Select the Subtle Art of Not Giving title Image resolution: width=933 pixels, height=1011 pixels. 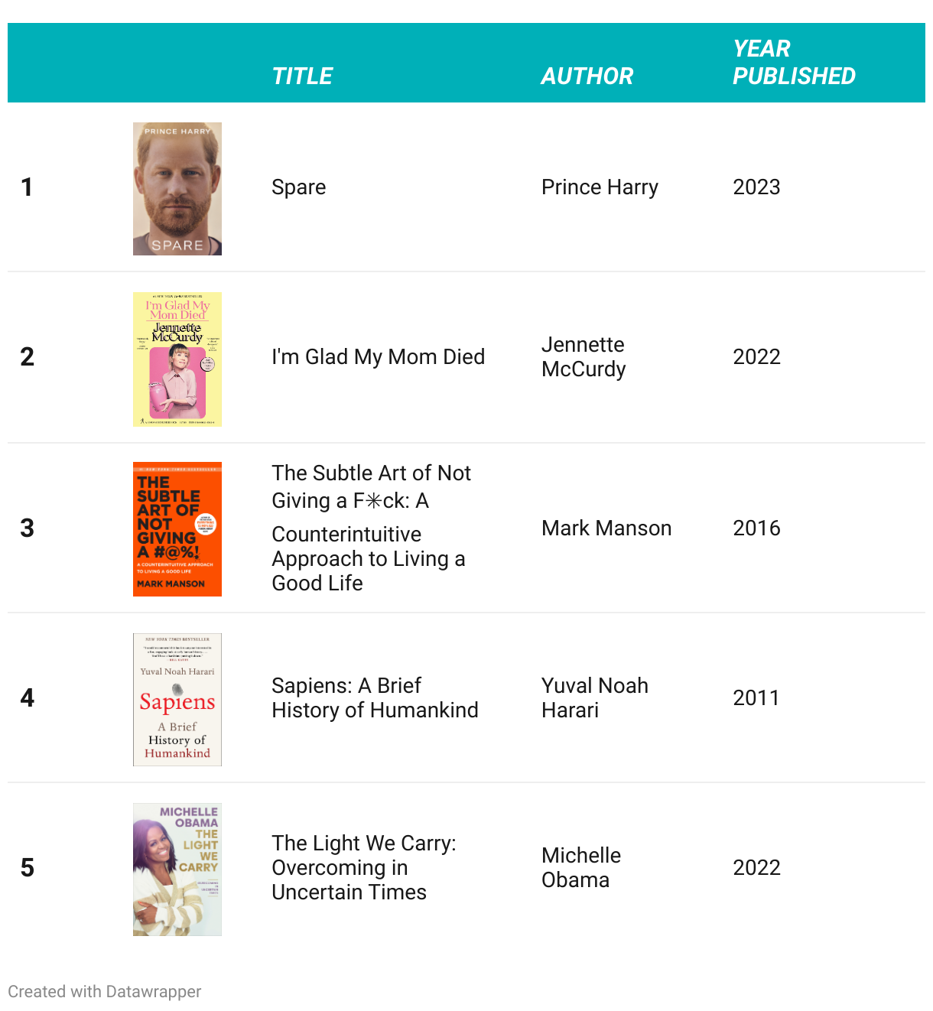pyautogui.click(x=372, y=528)
